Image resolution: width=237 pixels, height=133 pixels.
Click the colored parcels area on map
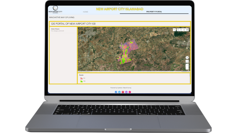pyautogui.click(x=127, y=51)
